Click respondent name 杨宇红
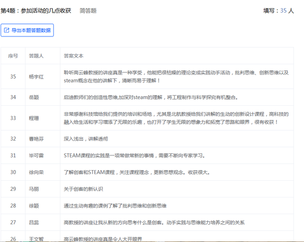 pos(36,77)
